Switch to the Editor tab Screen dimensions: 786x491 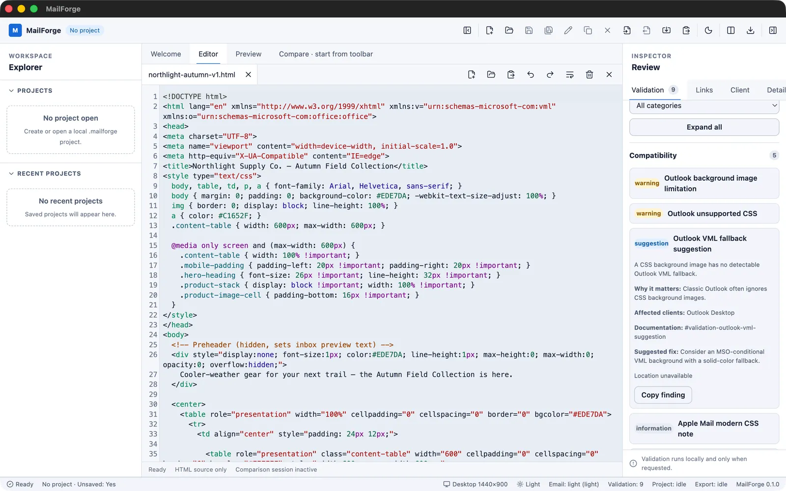(208, 54)
